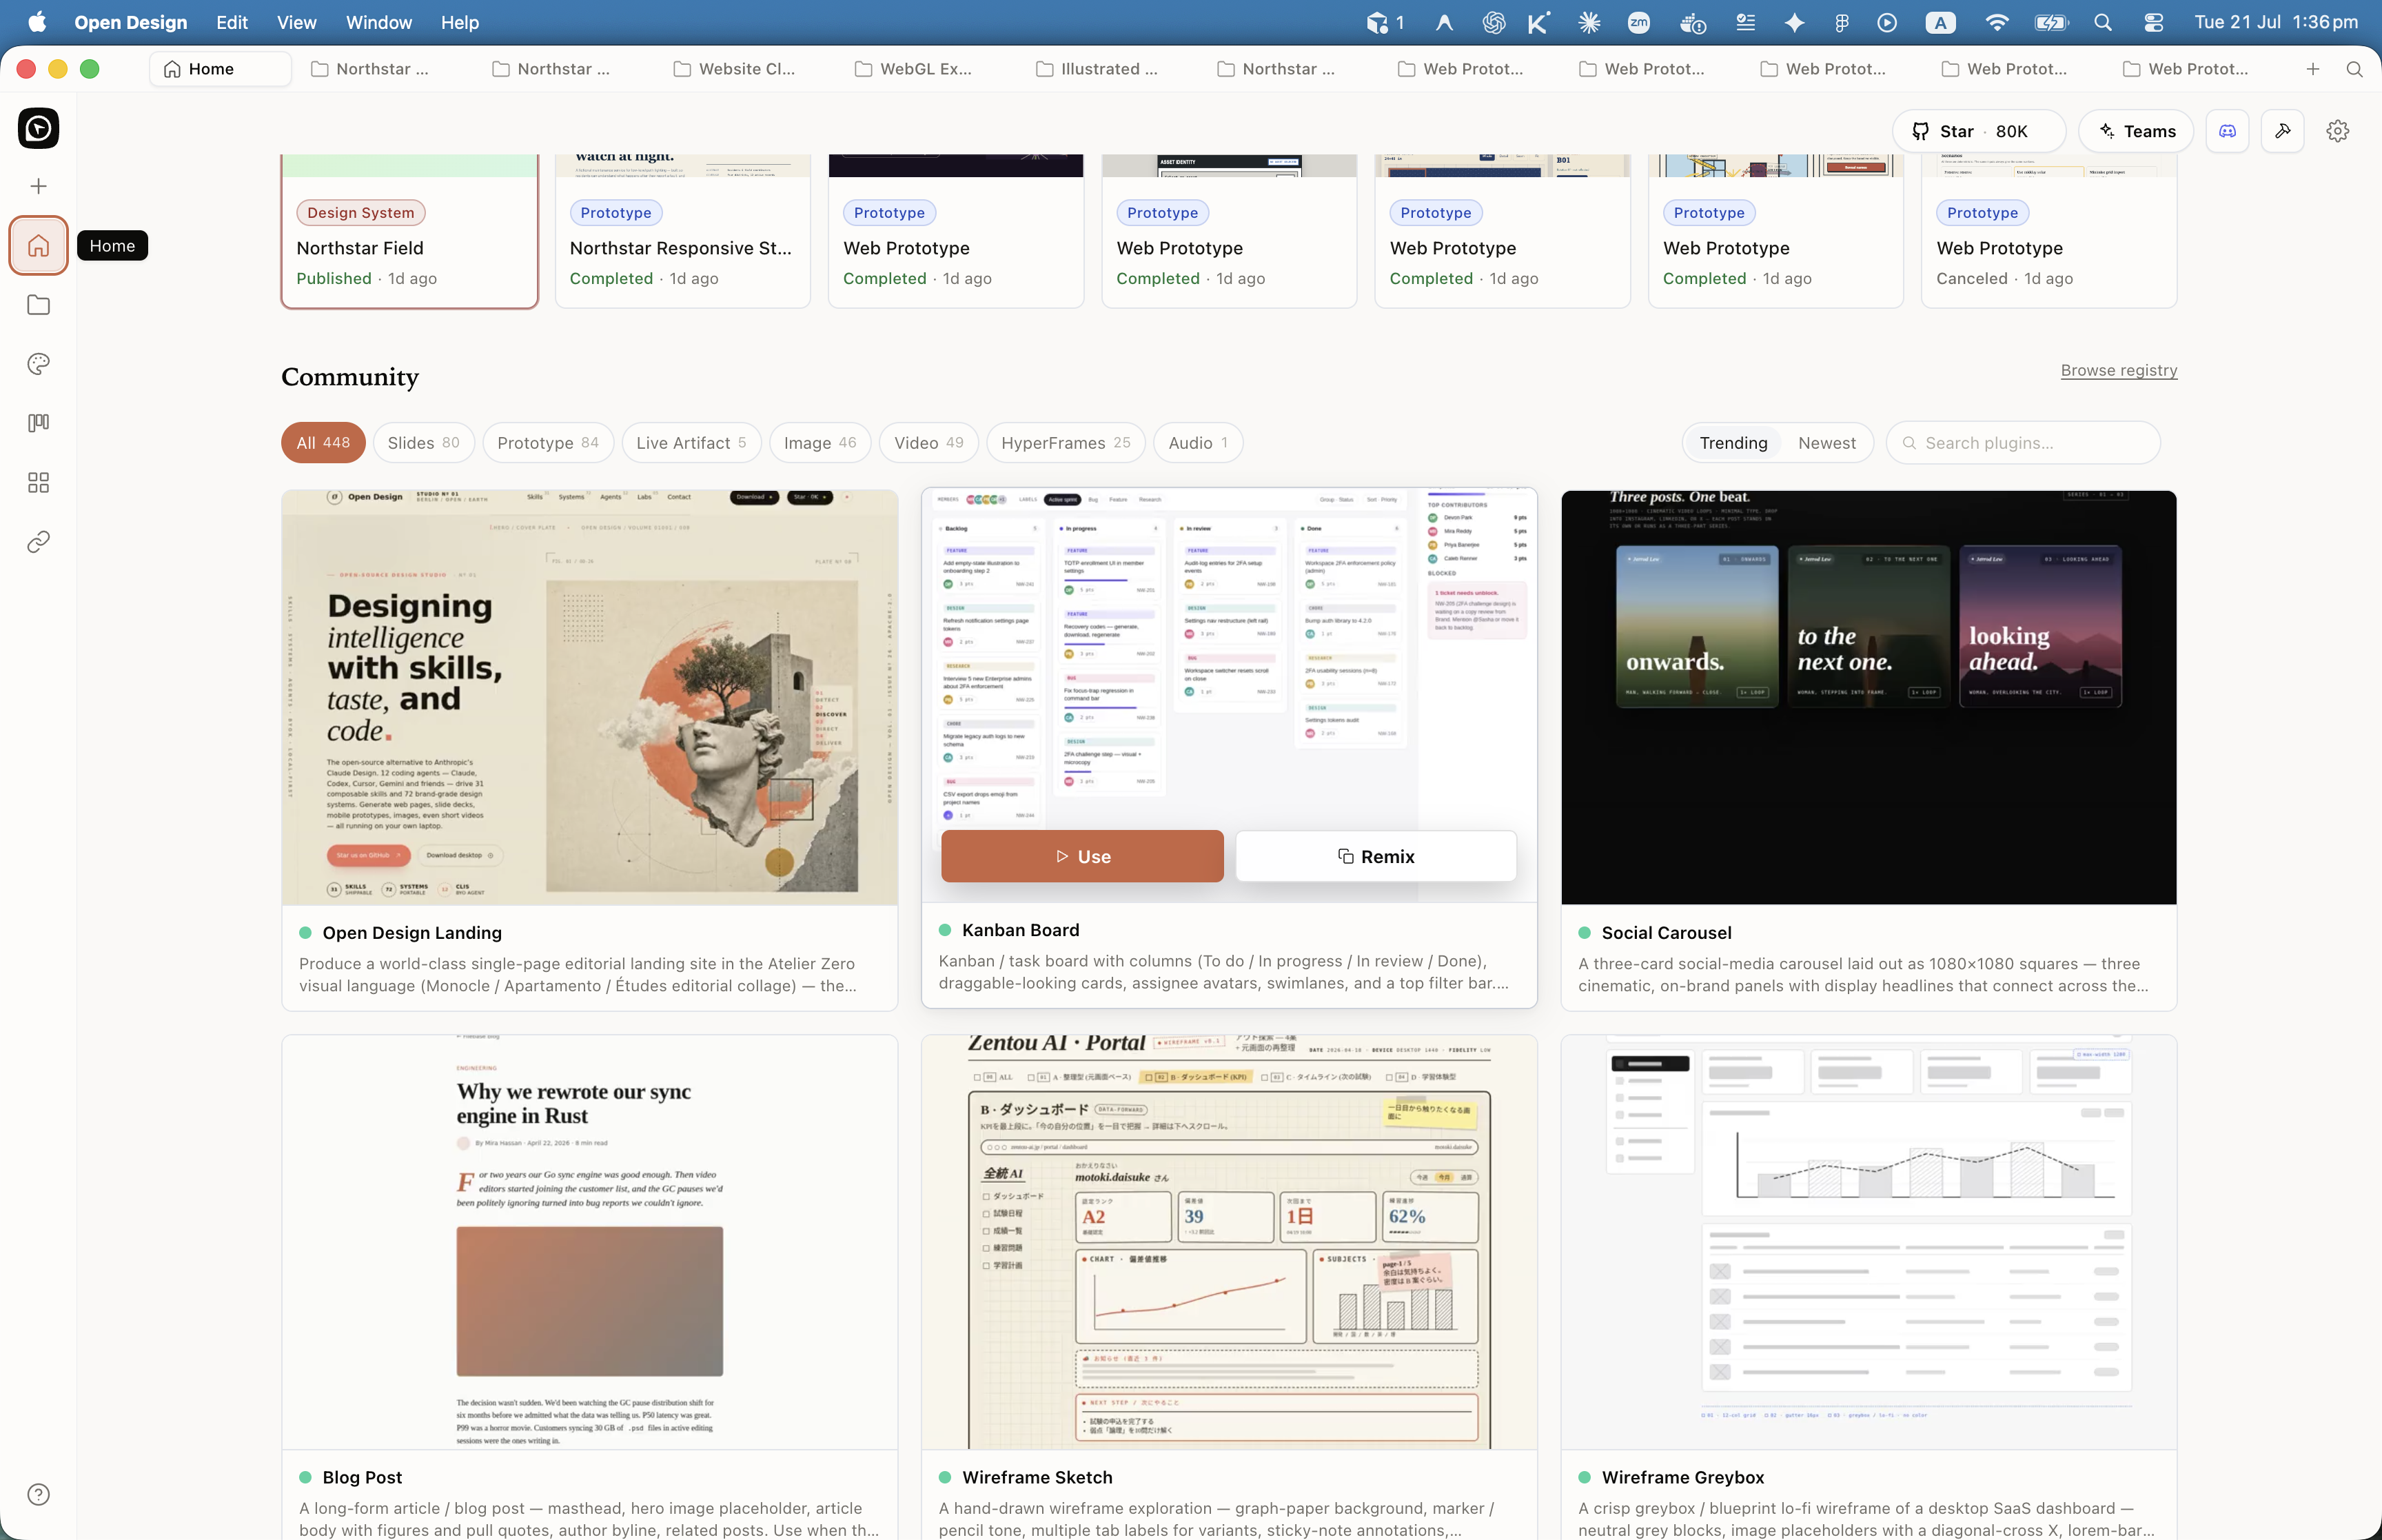
Task: Open the Social Carousel thumbnail
Action: [1869, 697]
